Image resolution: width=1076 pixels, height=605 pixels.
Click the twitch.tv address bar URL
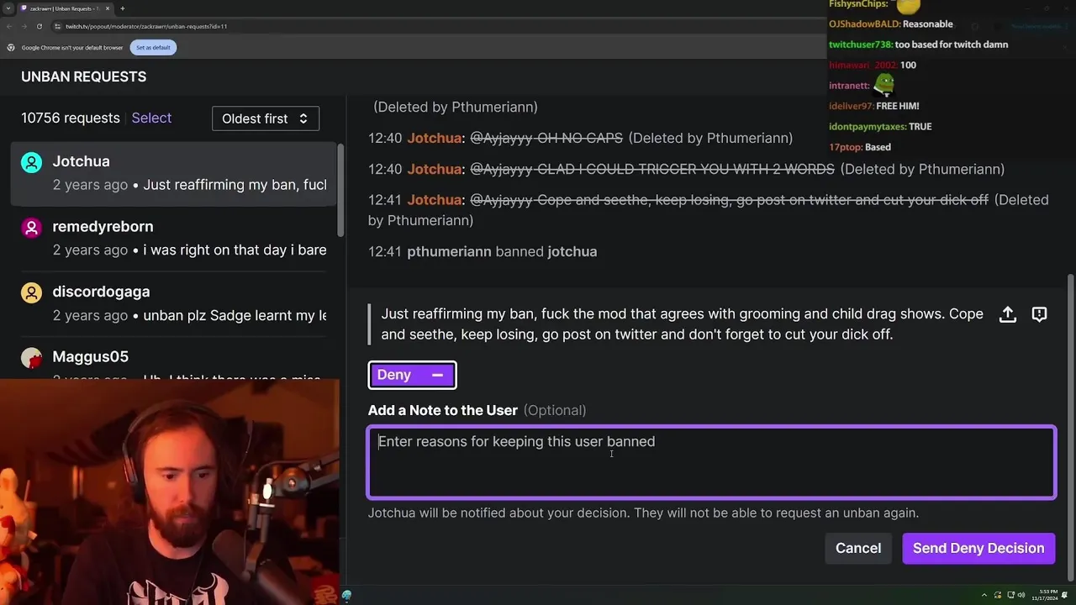point(146,26)
